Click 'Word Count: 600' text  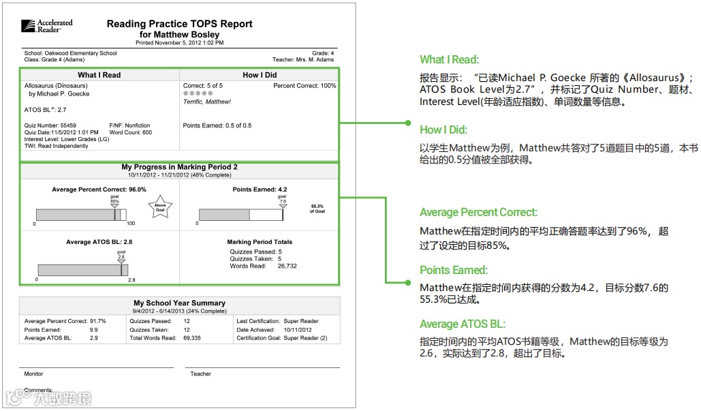coord(131,132)
